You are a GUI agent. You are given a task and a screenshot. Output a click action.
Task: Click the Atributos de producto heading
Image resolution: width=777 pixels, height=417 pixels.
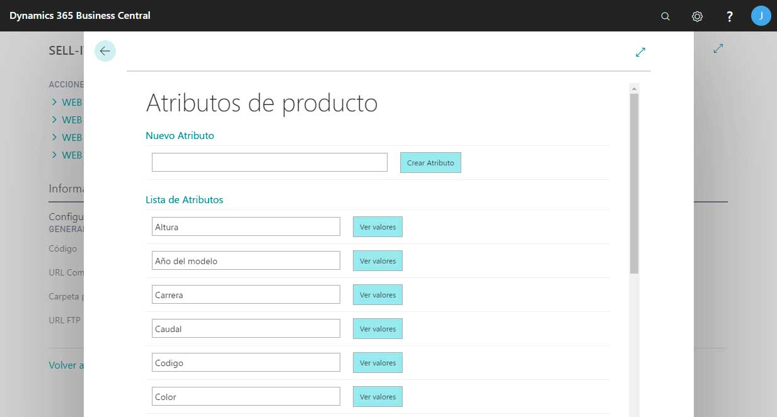pyautogui.click(x=262, y=103)
